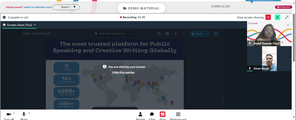Click add to Drive icon in PDF viewer
The width and height of the screenshot is (296, 120).
pos(159,34)
